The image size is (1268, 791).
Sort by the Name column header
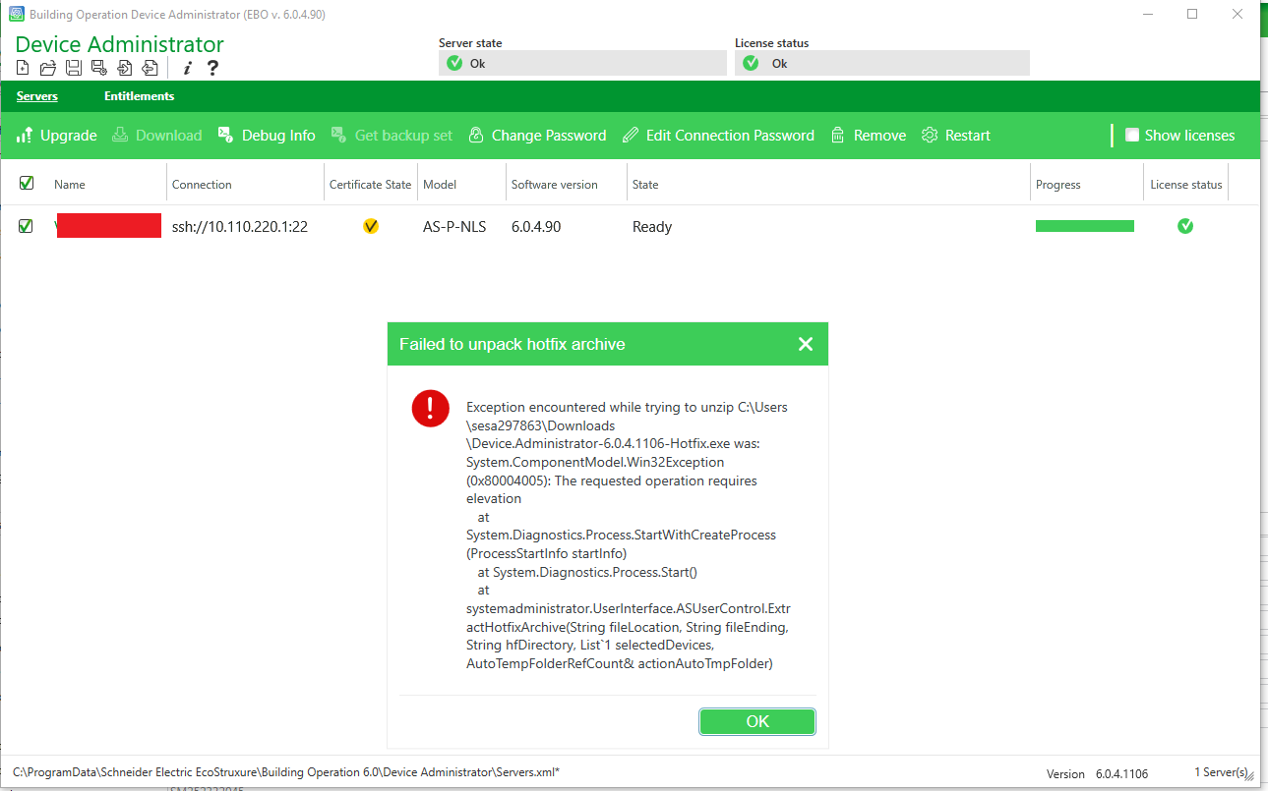(x=70, y=184)
